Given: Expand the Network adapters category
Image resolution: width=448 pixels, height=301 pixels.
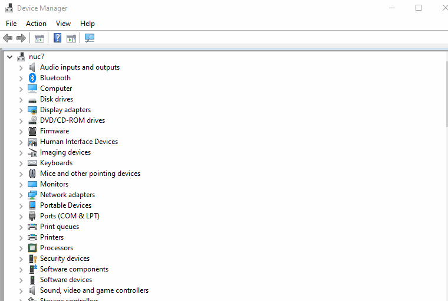Looking at the screenshot, I should coord(21,195).
